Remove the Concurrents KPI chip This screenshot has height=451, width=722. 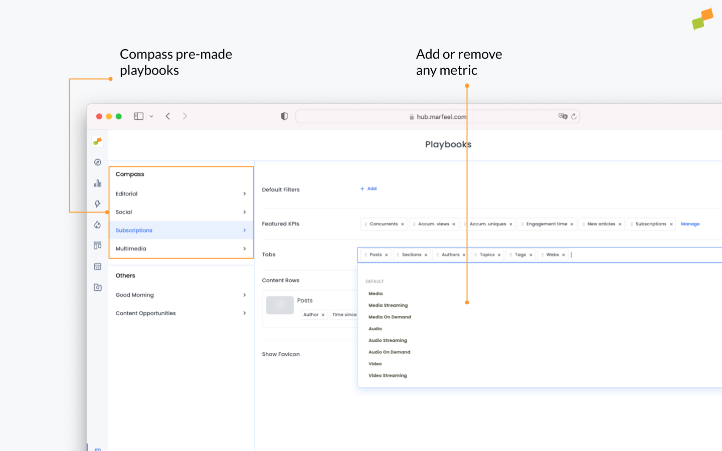pos(403,224)
